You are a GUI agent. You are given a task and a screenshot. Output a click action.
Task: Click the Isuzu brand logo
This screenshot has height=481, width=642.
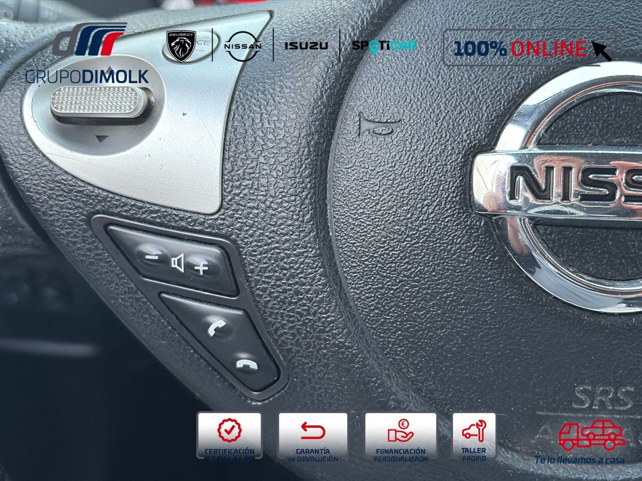coord(306,46)
